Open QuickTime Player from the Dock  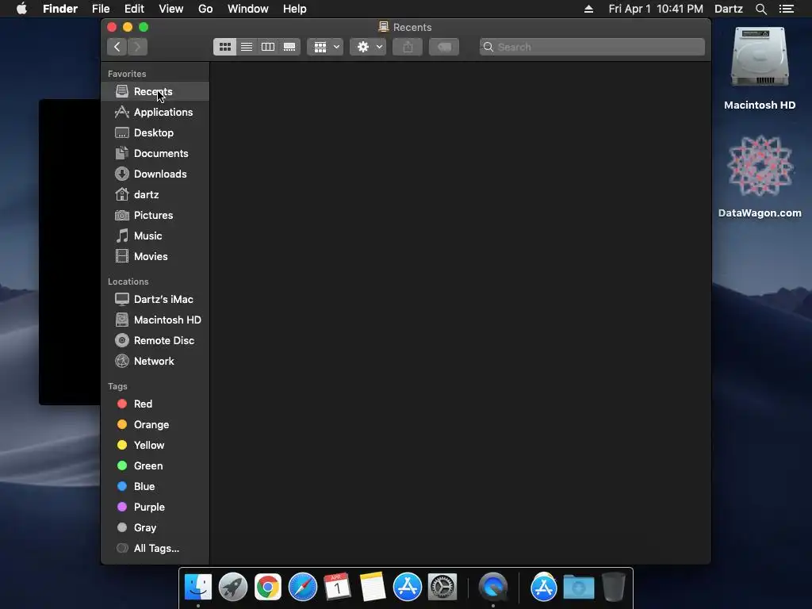493,588
